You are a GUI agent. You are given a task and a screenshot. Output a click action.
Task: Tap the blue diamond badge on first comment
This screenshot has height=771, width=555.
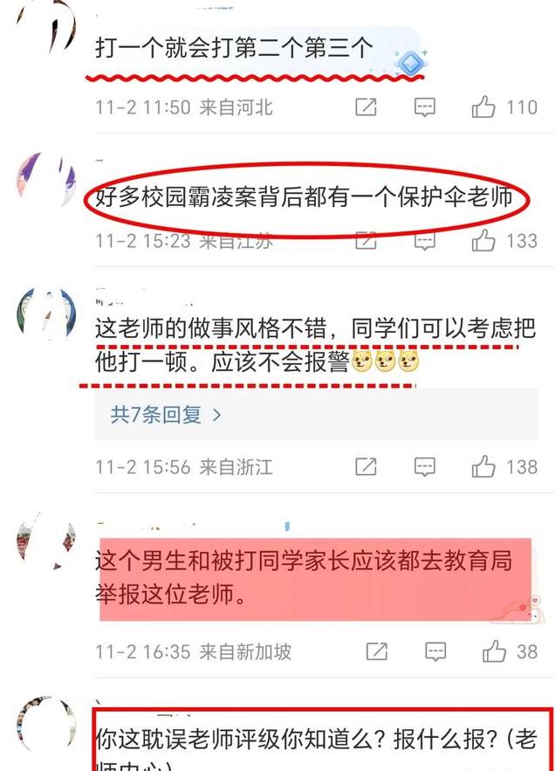[409, 63]
